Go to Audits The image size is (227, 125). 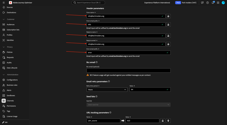click(x=9, y=63)
